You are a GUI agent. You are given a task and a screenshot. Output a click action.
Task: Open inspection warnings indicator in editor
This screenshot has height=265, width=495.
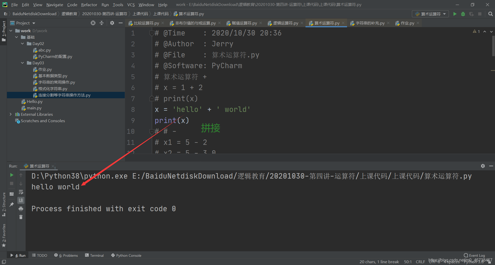pos(476,31)
